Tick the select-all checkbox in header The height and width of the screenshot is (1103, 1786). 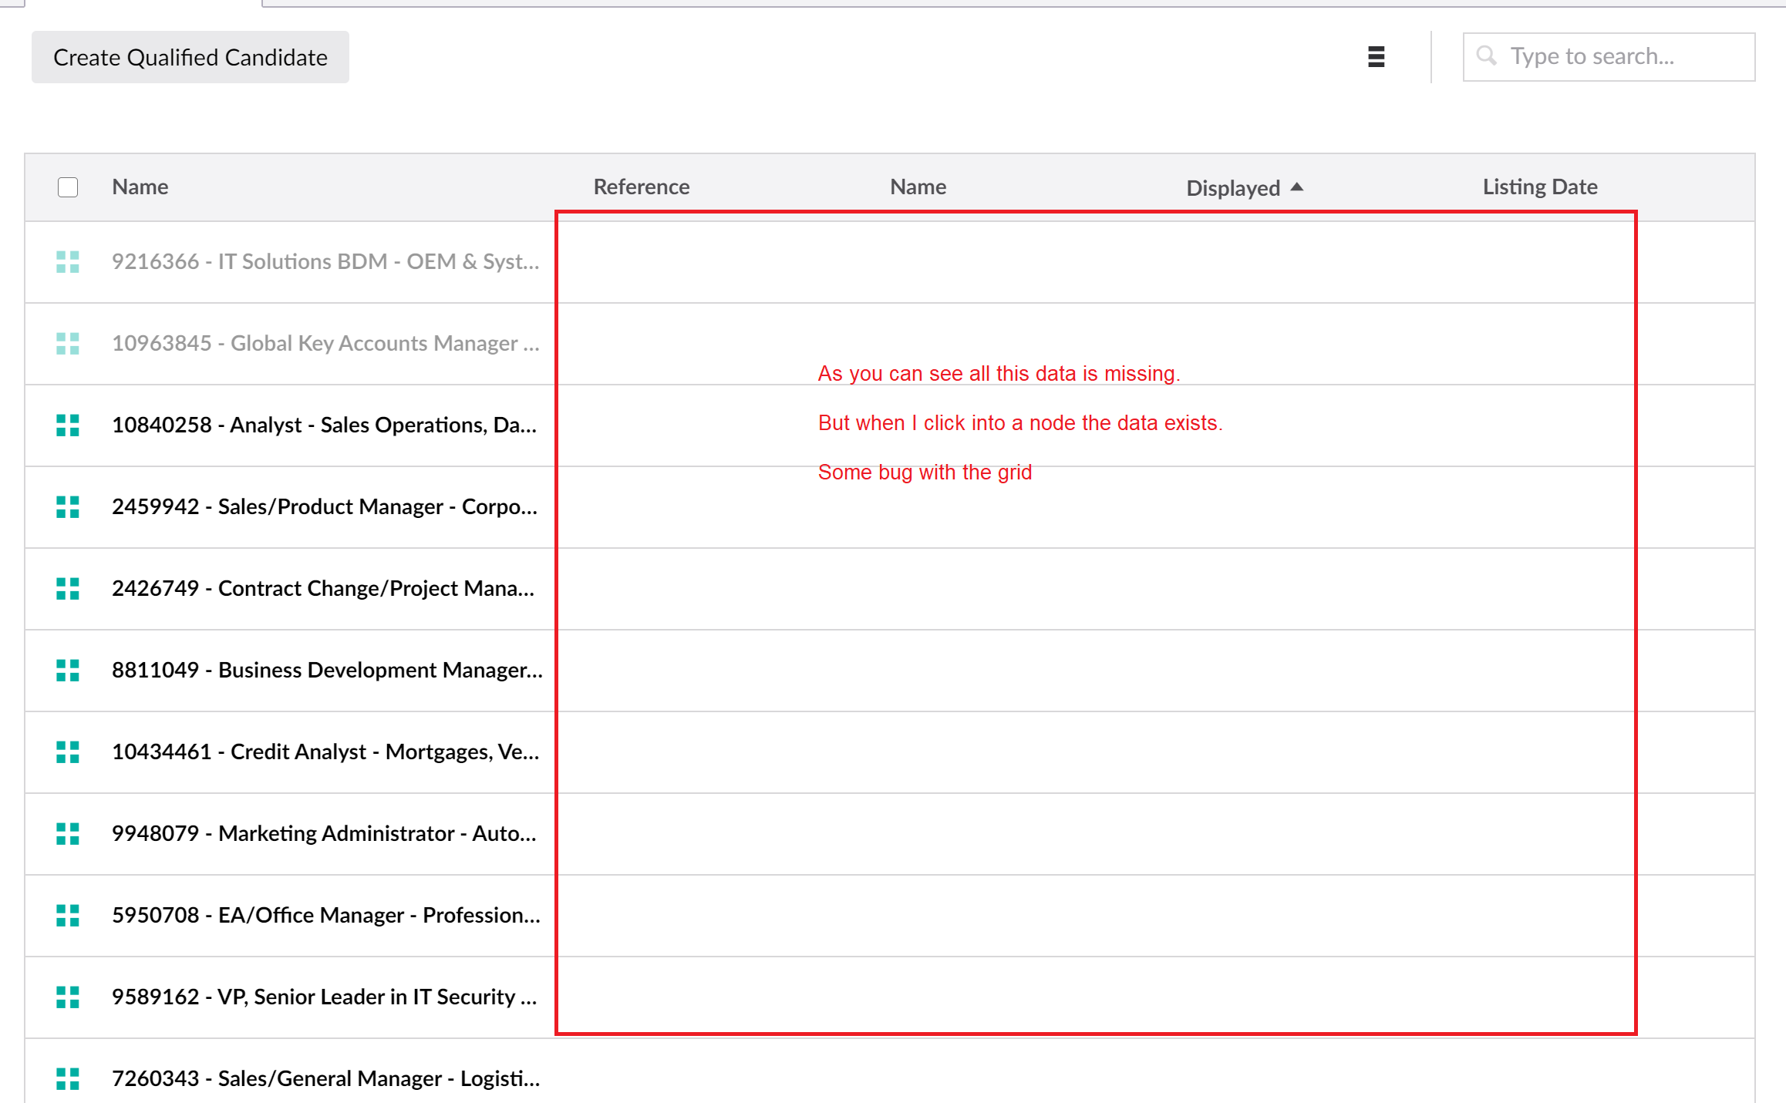[x=68, y=187]
